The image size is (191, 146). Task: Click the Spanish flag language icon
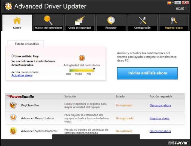point(169,3)
